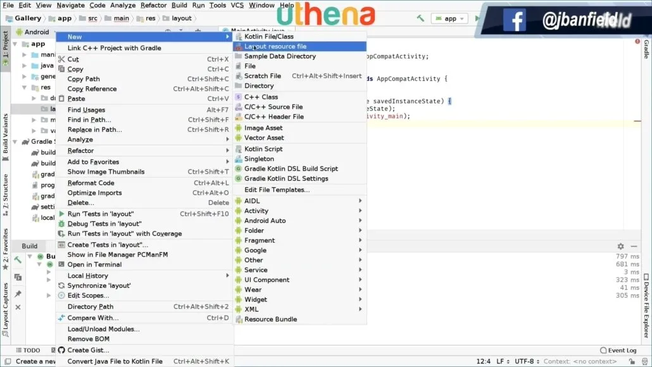This screenshot has width=652, height=367.
Task: Open the Build Variants side tab
Action: pos(6,138)
